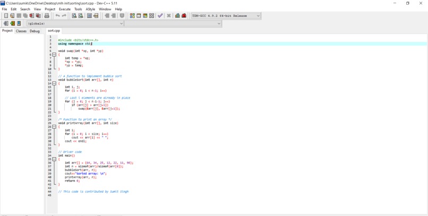Viewport: 428px width, 216px height.
Task: Click the Undo arrow icon
Action: 57,16
